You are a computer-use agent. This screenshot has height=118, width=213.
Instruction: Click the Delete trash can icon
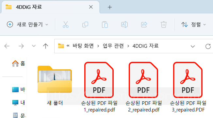pos(164,25)
